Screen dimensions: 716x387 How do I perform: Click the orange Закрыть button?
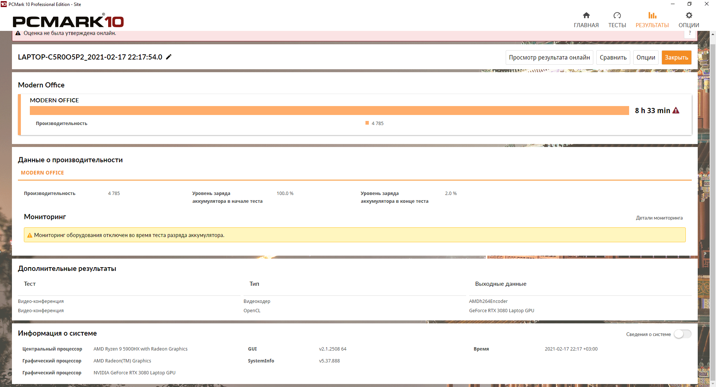(x=676, y=57)
